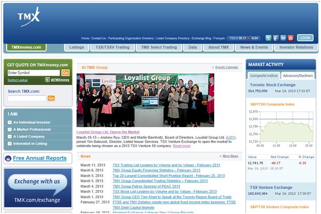Click the TSX Venture Exchange heading
This screenshot has width=321, height=214.
pos(271,187)
